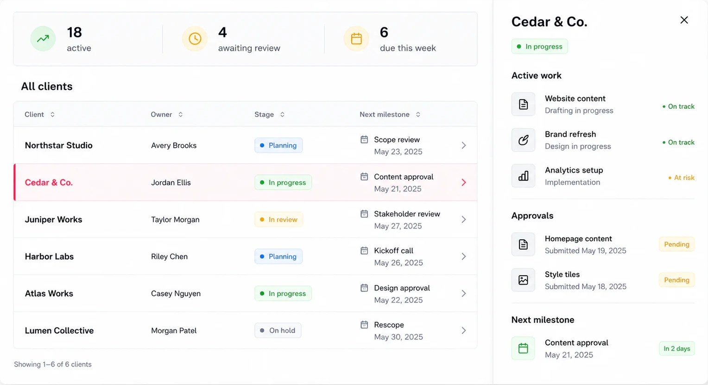This screenshot has height=385, width=708.
Task: Select the Website content document icon
Action: (x=523, y=104)
